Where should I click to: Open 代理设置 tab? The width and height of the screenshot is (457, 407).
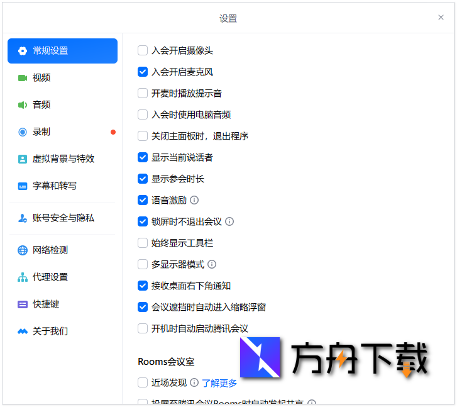click(x=62, y=277)
